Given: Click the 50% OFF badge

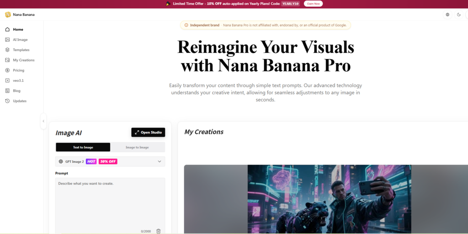Looking at the screenshot, I should (108, 161).
